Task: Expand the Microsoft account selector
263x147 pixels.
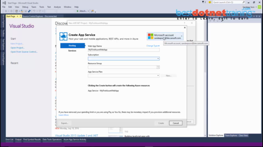Action: 182,36
